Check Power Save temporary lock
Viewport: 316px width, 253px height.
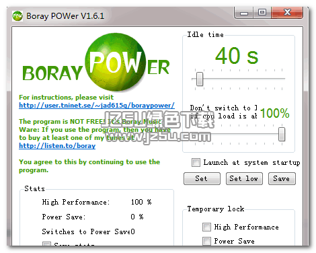[x=206, y=241]
